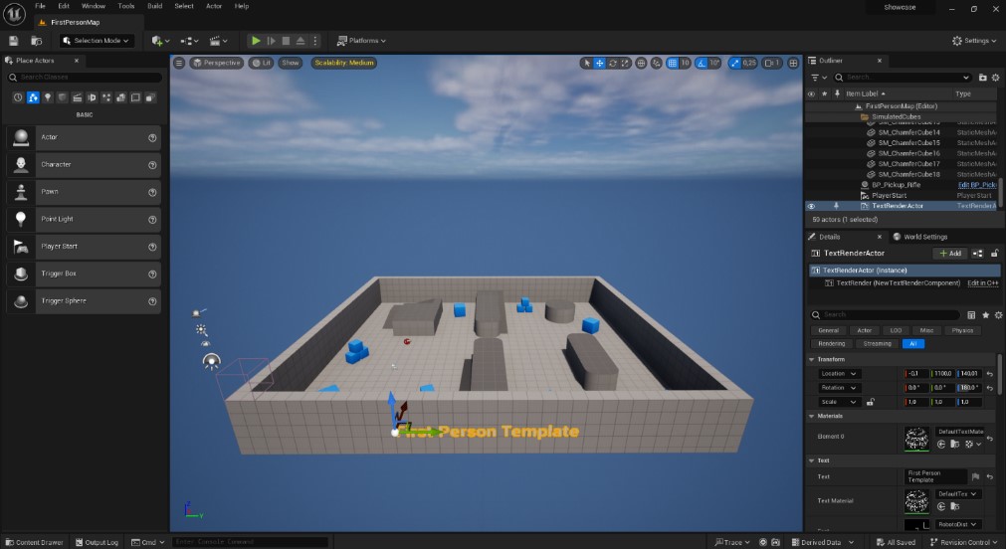1006x549 pixels.
Task: Click the Eject from player button
Action: tap(301, 41)
